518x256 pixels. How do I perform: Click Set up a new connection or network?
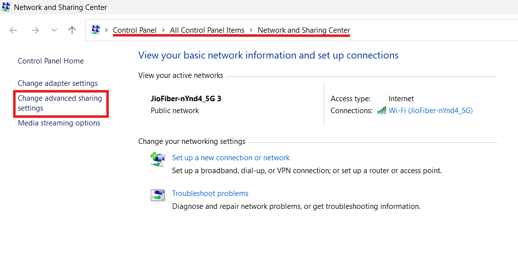[230, 158]
